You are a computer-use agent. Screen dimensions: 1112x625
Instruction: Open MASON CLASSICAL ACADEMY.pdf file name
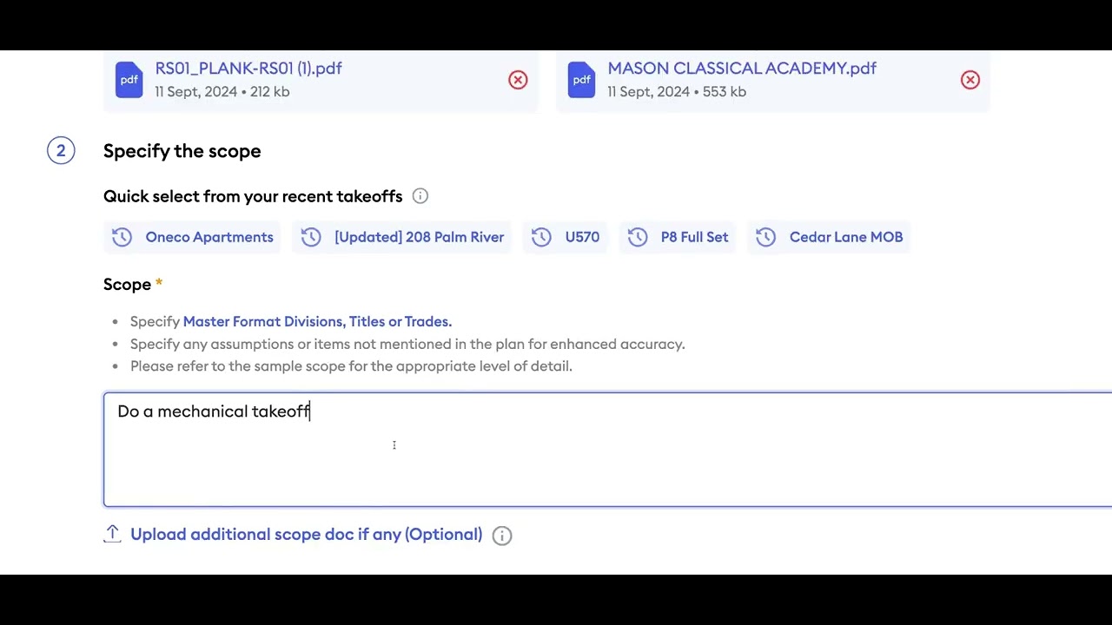click(x=742, y=69)
